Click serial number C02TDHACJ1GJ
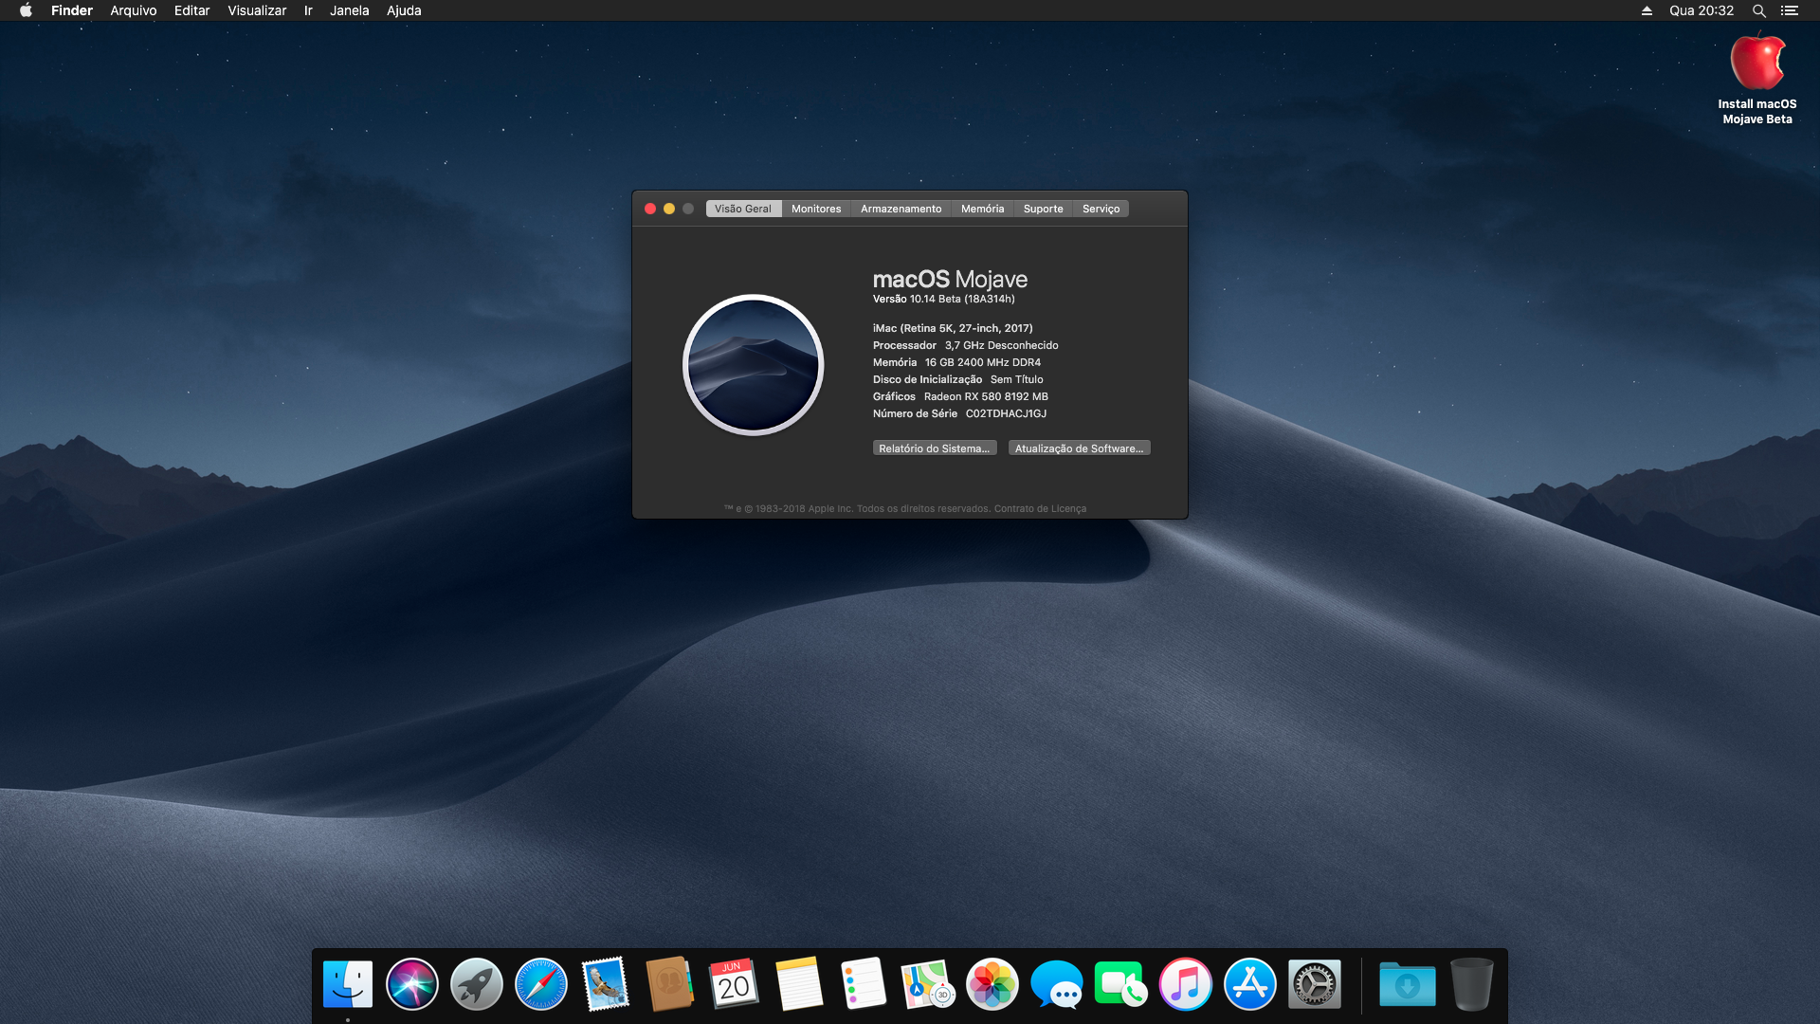This screenshot has height=1024, width=1820. click(x=1006, y=414)
